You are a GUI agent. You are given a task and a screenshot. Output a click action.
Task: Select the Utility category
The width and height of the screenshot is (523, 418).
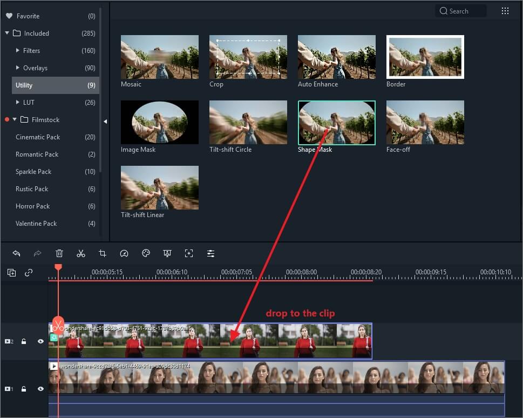(x=56, y=85)
